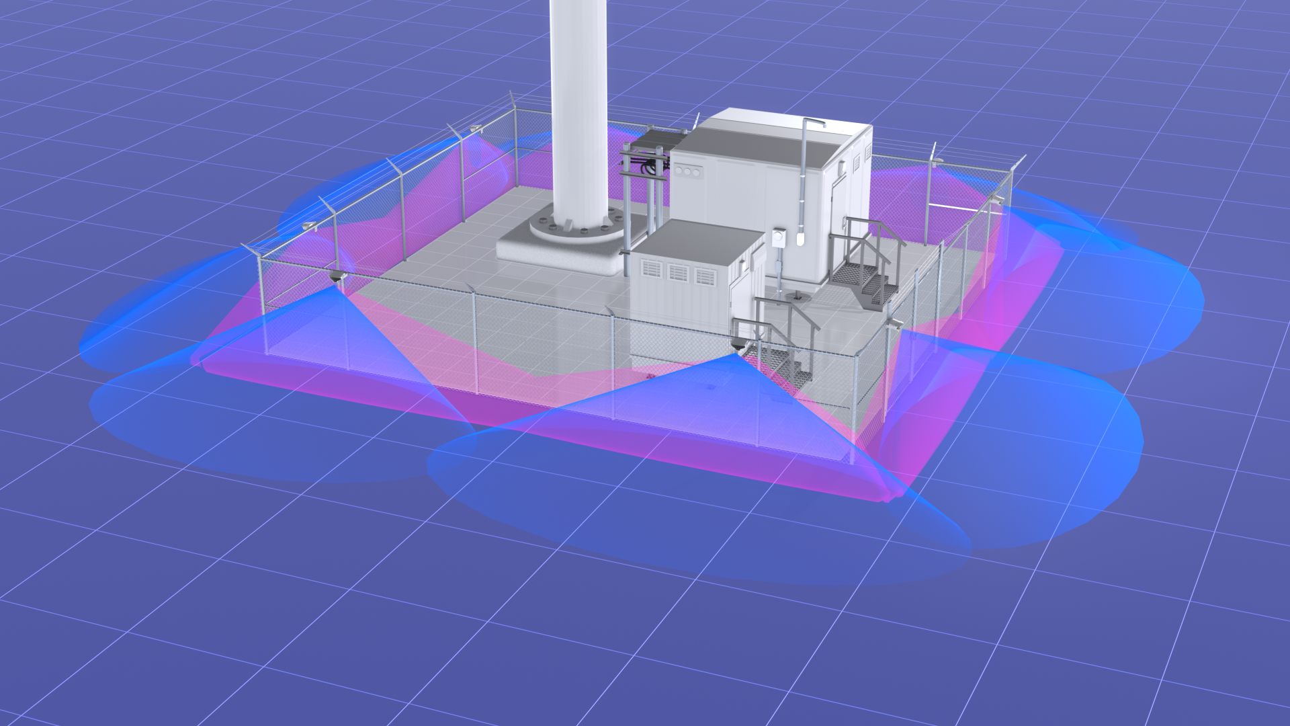The height and width of the screenshot is (726, 1290).
Task: Click the three round ports on shelter
Action: 687,171
